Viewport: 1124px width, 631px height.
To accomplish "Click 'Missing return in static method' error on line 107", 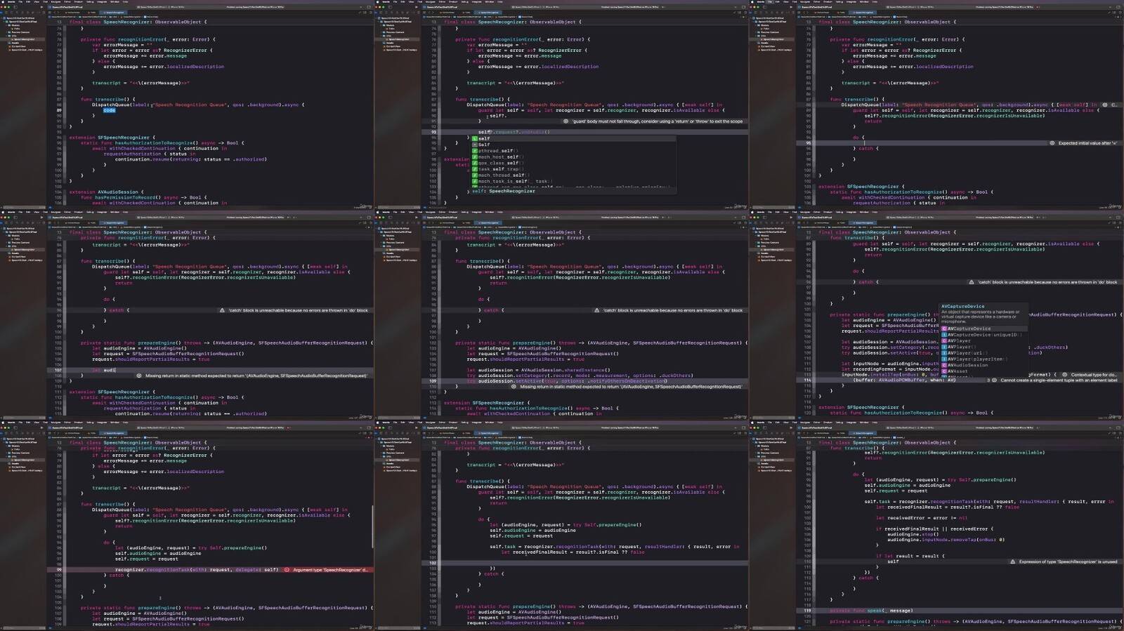I will (x=256, y=376).
